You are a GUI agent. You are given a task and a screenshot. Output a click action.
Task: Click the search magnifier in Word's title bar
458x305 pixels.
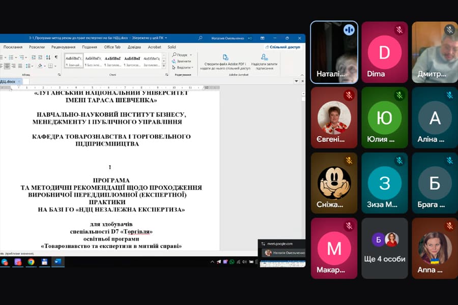[200, 38]
